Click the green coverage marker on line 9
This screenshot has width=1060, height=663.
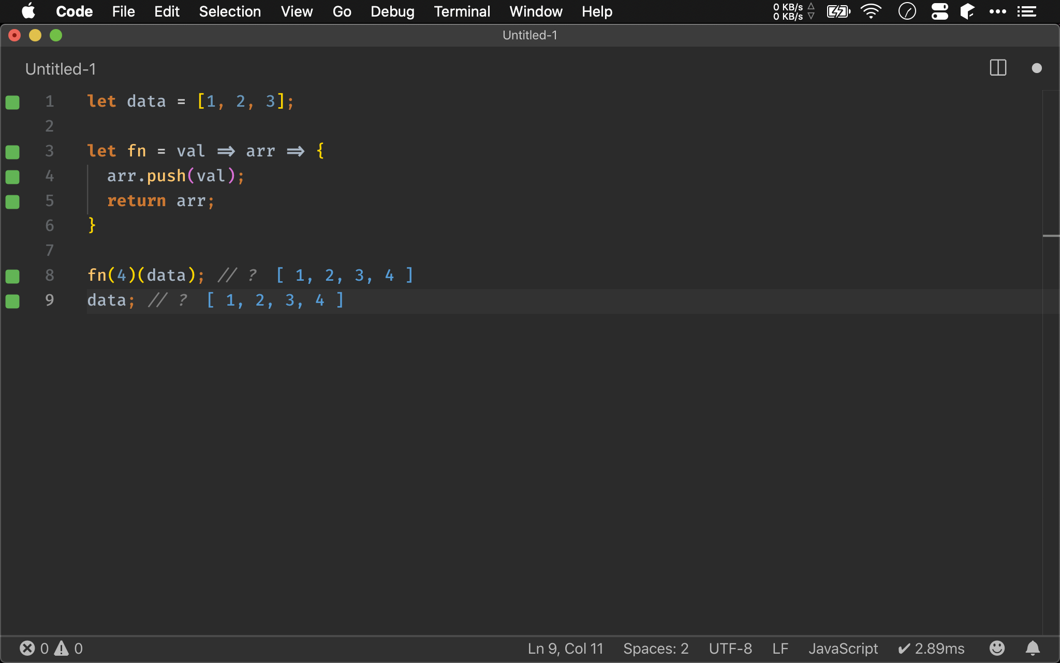click(x=12, y=301)
